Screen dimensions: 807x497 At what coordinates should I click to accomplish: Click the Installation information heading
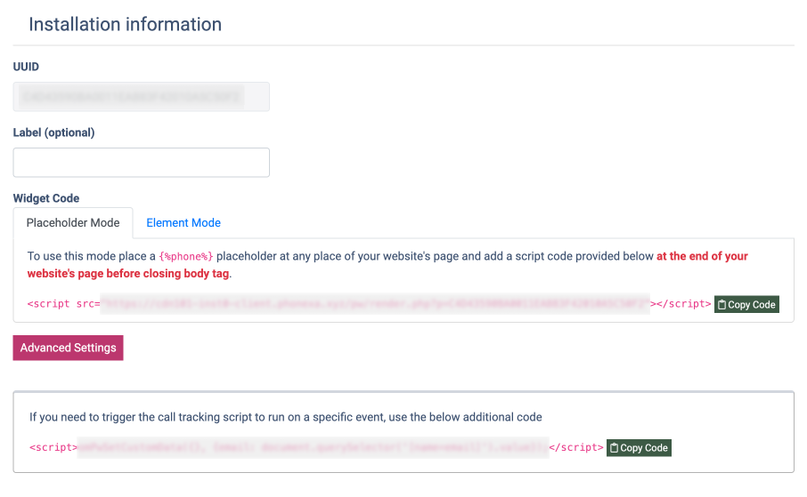(x=125, y=24)
